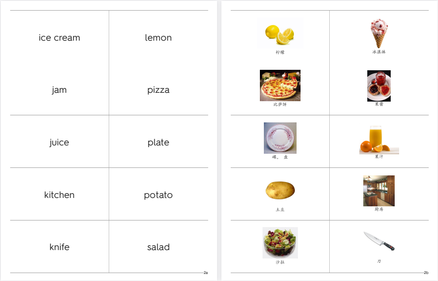Click the word "juice"
Screen dimensions: 438x281
click(59, 142)
